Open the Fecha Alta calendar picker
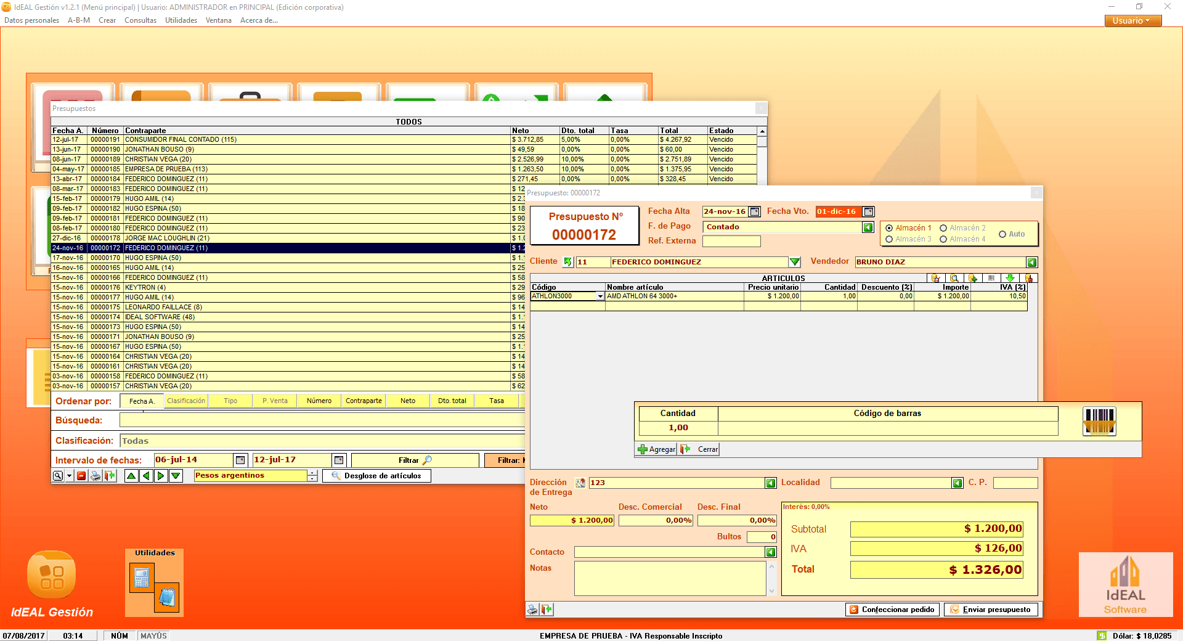Viewport: 1183px width, 641px height. (x=755, y=211)
